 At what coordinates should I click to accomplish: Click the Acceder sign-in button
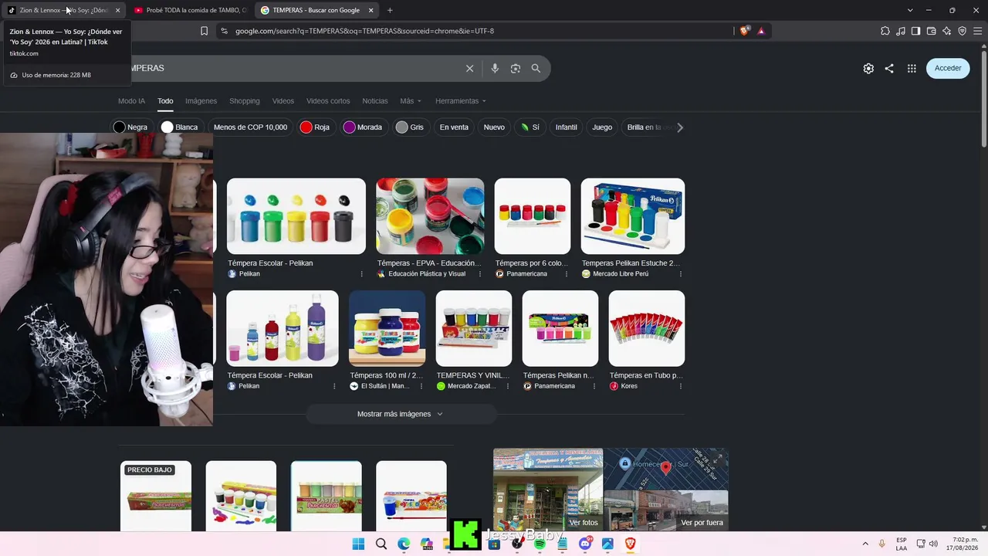click(x=948, y=68)
